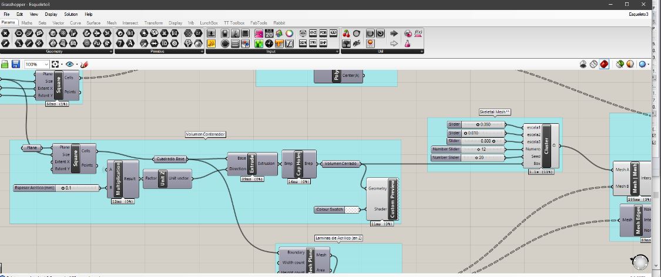The height and width of the screenshot is (277, 661).
Task: Select the Cuadrado Base parameter node
Action: (x=170, y=159)
